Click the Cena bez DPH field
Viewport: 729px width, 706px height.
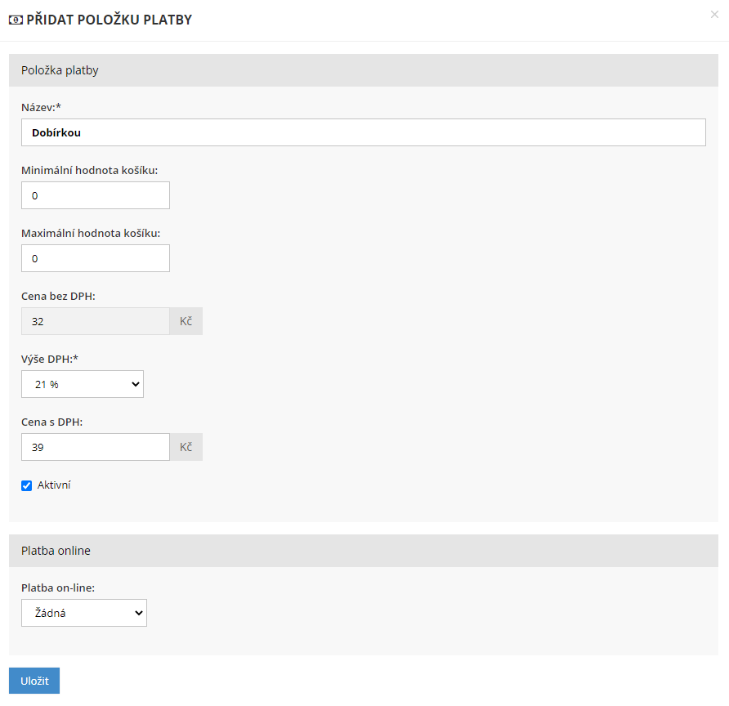pyautogui.click(x=95, y=321)
